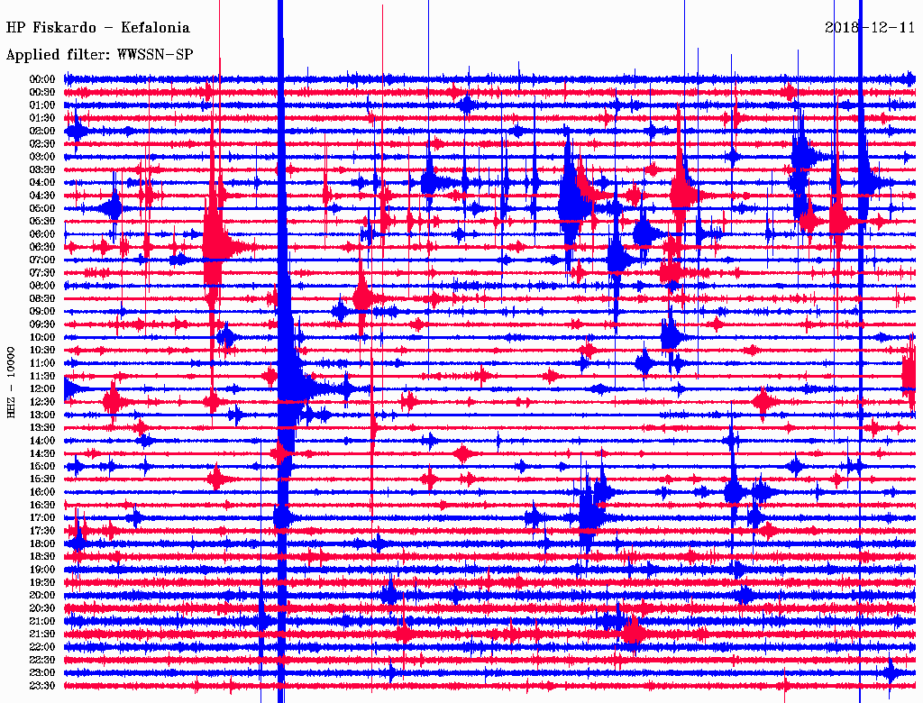The width and height of the screenshot is (923, 703).
Task: Select the 18:30 time label
Action: (42, 556)
